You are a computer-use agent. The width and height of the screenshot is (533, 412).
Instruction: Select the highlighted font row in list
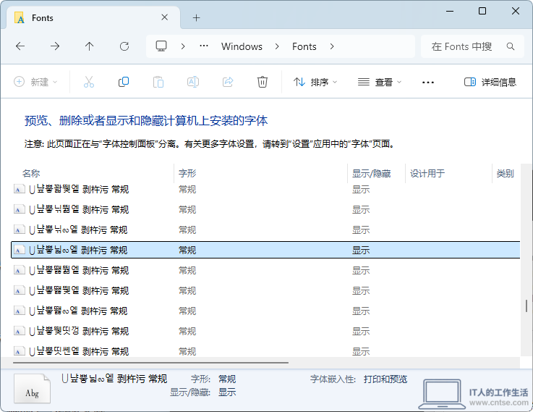[x=265, y=250]
